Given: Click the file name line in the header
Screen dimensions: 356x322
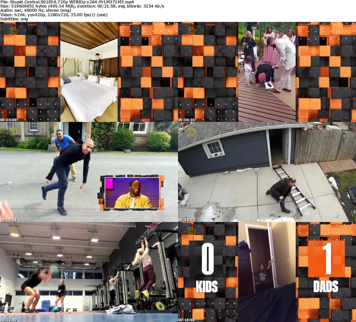Looking at the screenshot, I should coord(67,2).
